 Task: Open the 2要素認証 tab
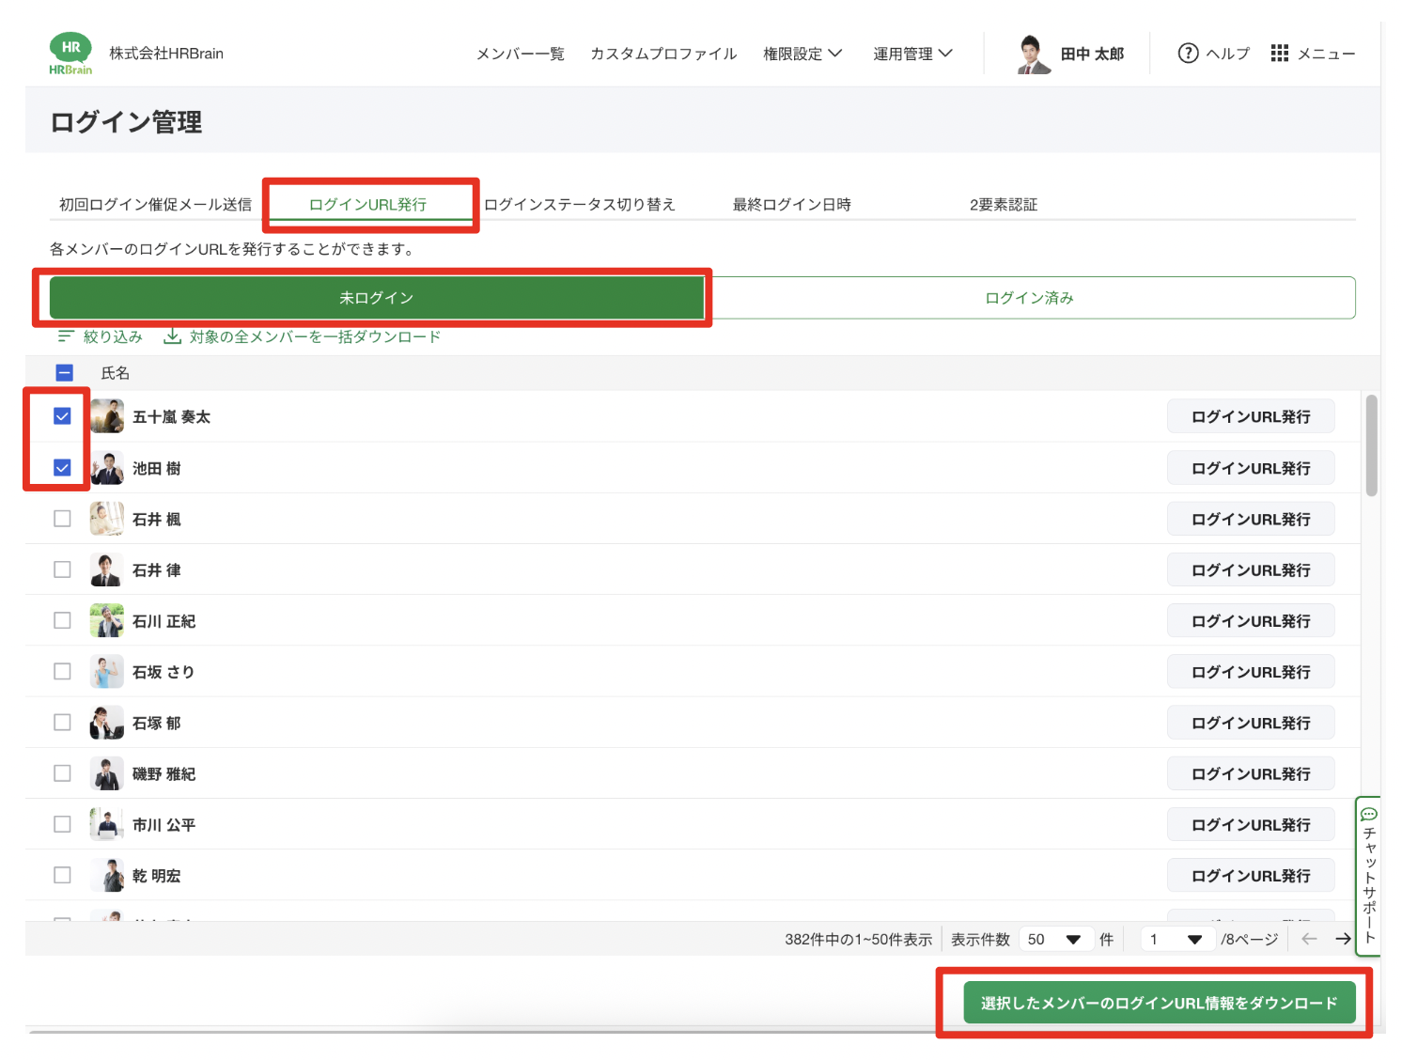click(1003, 205)
